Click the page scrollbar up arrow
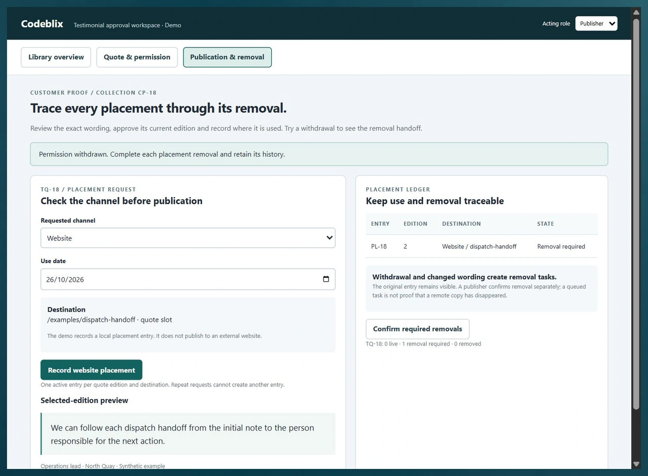Screen dimensions: 648x476 click(x=636, y=12)
